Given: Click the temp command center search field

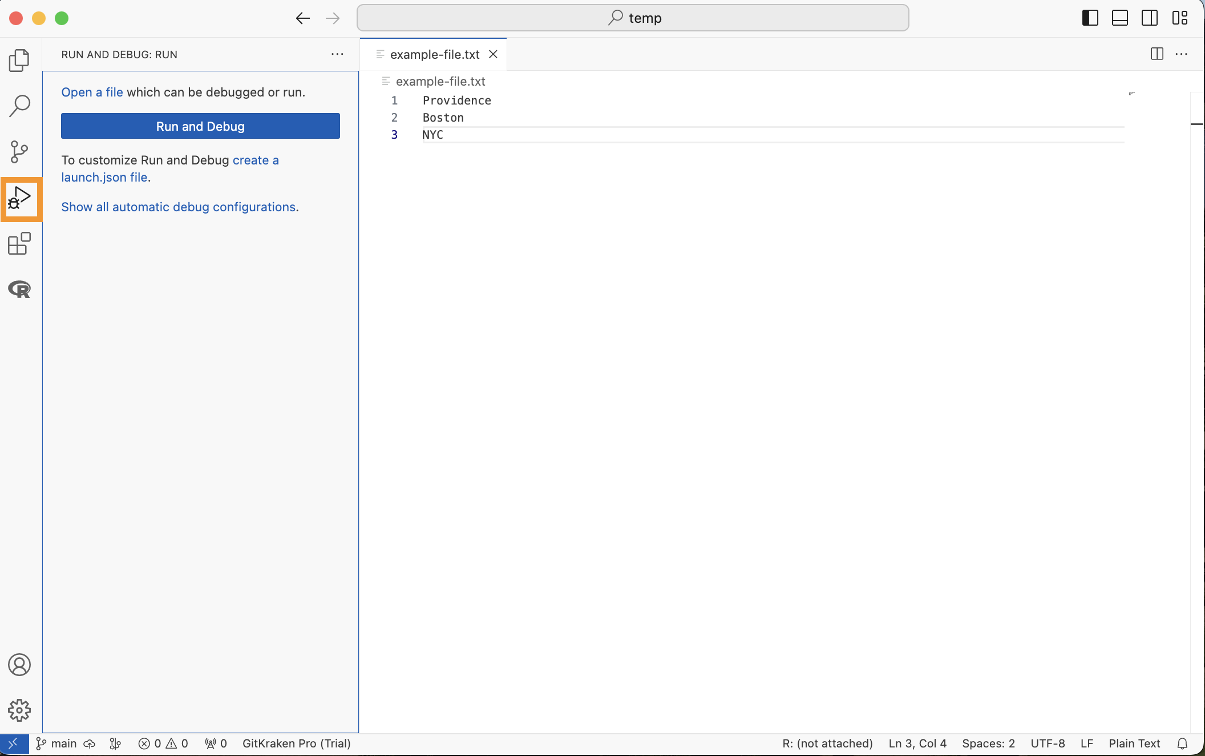Looking at the screenshot, I should [633, 18].
